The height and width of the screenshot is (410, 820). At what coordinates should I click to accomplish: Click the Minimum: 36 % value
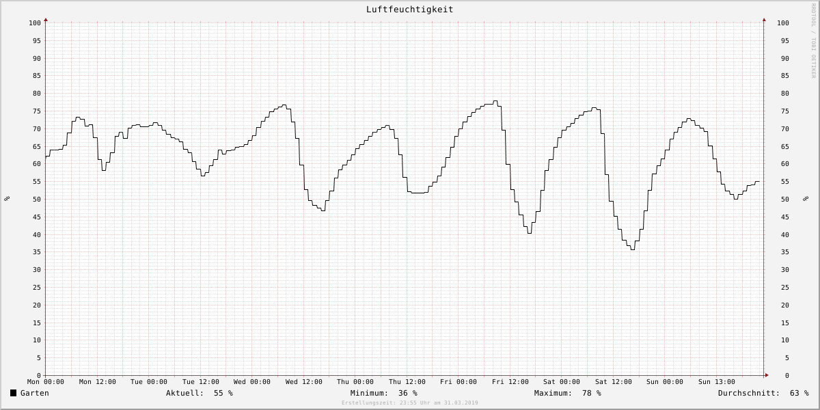(383, 393)
